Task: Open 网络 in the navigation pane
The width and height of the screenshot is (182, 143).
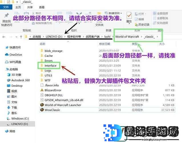Action: (x=10, y=131)
